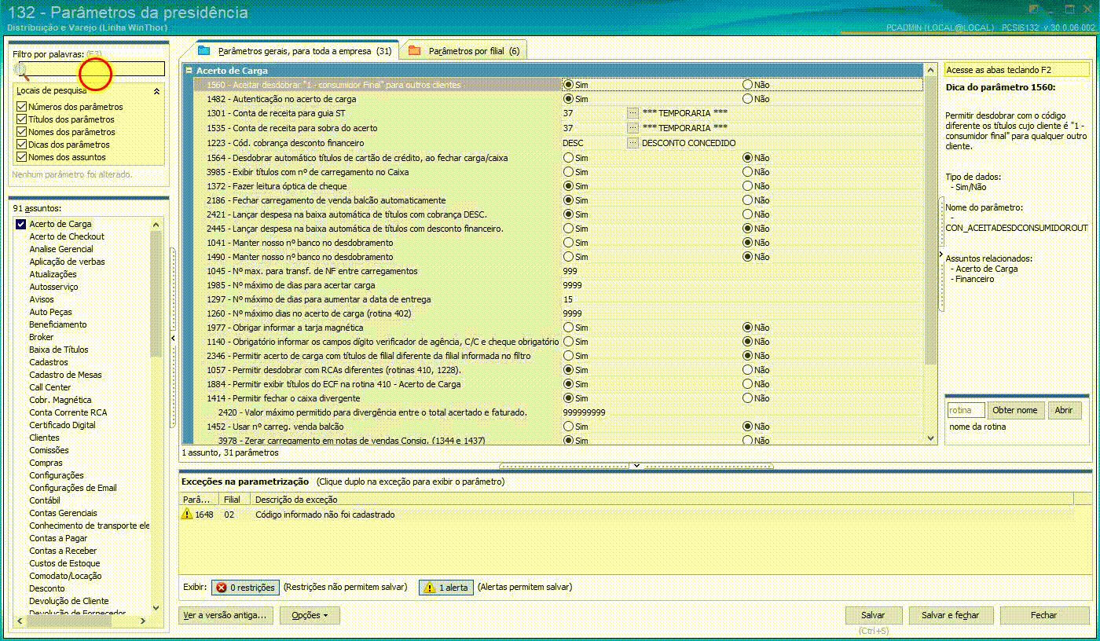The image size is (1100, 641).
Task: Click the up arrow of the parameter list scrollbar
Action: [931, 71]
